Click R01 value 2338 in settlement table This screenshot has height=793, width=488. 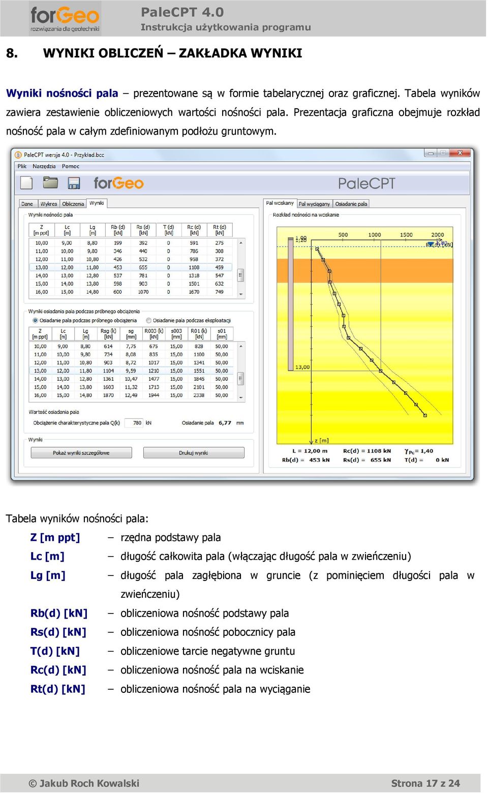tap(199, 395)
